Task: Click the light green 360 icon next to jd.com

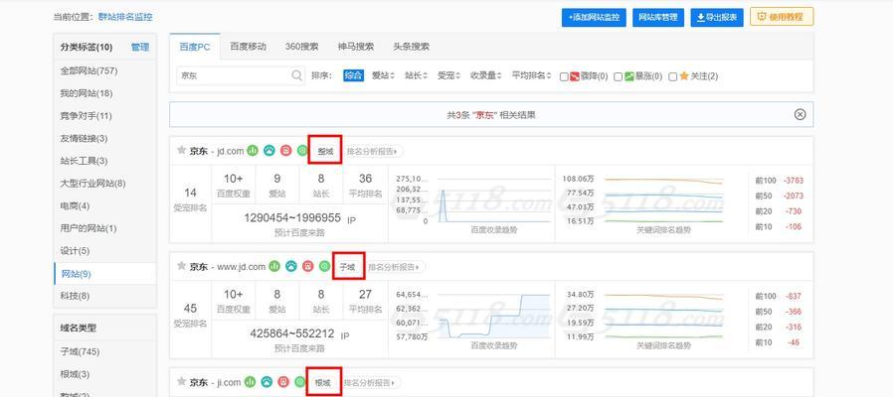Action: (302, 151)
